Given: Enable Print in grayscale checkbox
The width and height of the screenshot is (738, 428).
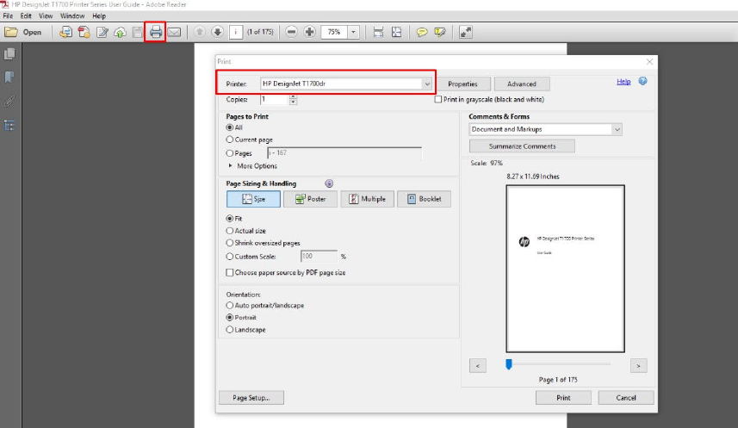Looking at the screenshot, I should point(438,99).
